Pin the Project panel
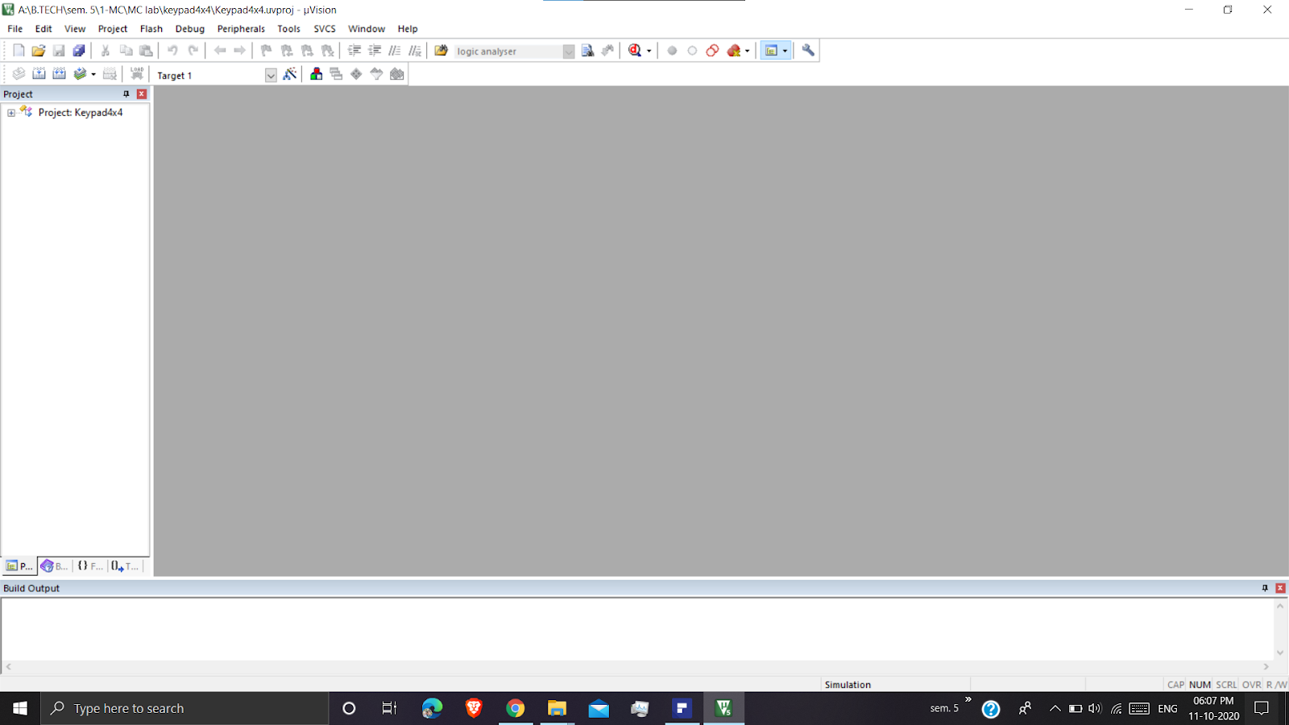 pos(126,94)
